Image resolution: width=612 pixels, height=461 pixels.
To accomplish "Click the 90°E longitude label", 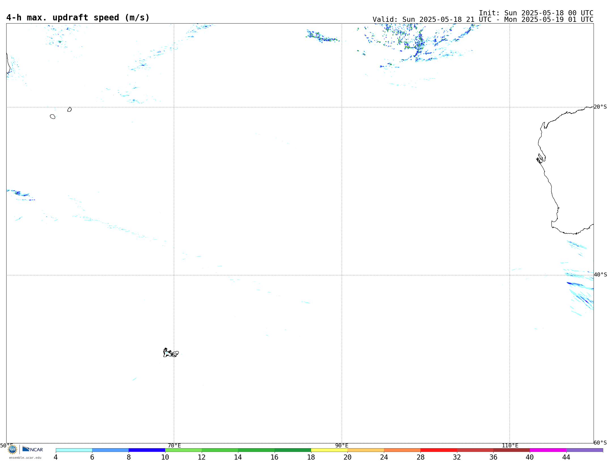I will (342, 445).
